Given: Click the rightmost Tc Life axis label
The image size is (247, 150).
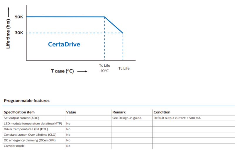Looking at the screenshot, I should tap(124, 68).
